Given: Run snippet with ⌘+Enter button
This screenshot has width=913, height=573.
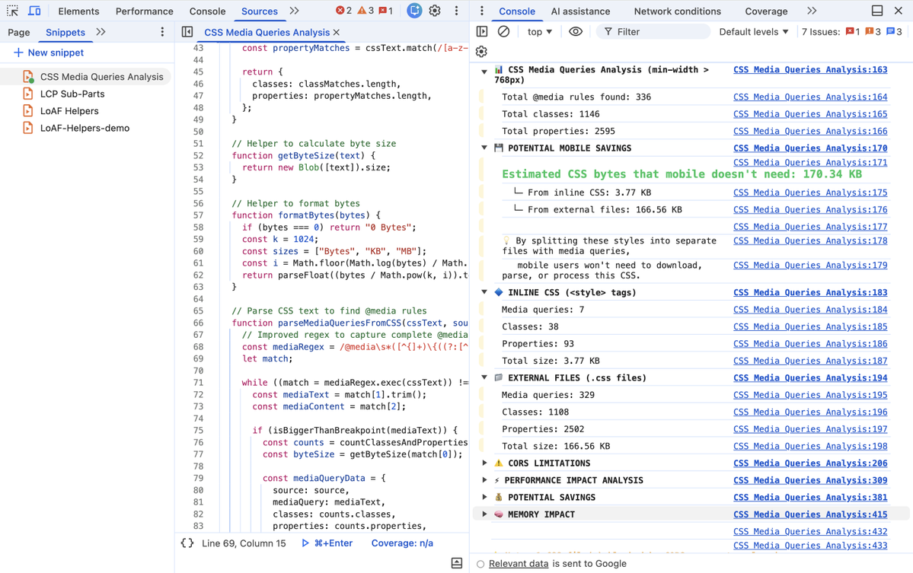Looking at the screenshot, I should pos(327,543).
